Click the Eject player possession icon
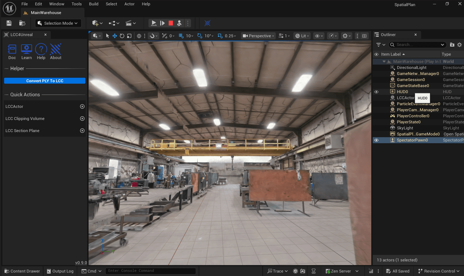 pyautogui.click(x=179, y=23)
